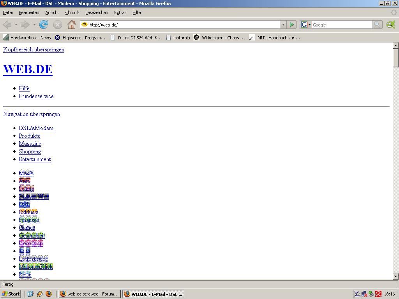Open the Magazine link

[x=30, y=144]
